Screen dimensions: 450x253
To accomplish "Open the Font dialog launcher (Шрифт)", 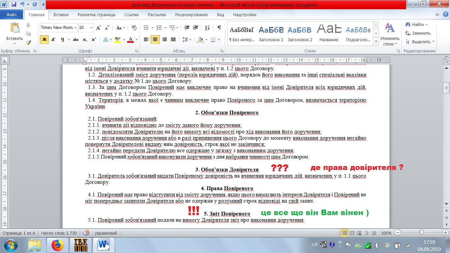I will [x=137, y=51].
